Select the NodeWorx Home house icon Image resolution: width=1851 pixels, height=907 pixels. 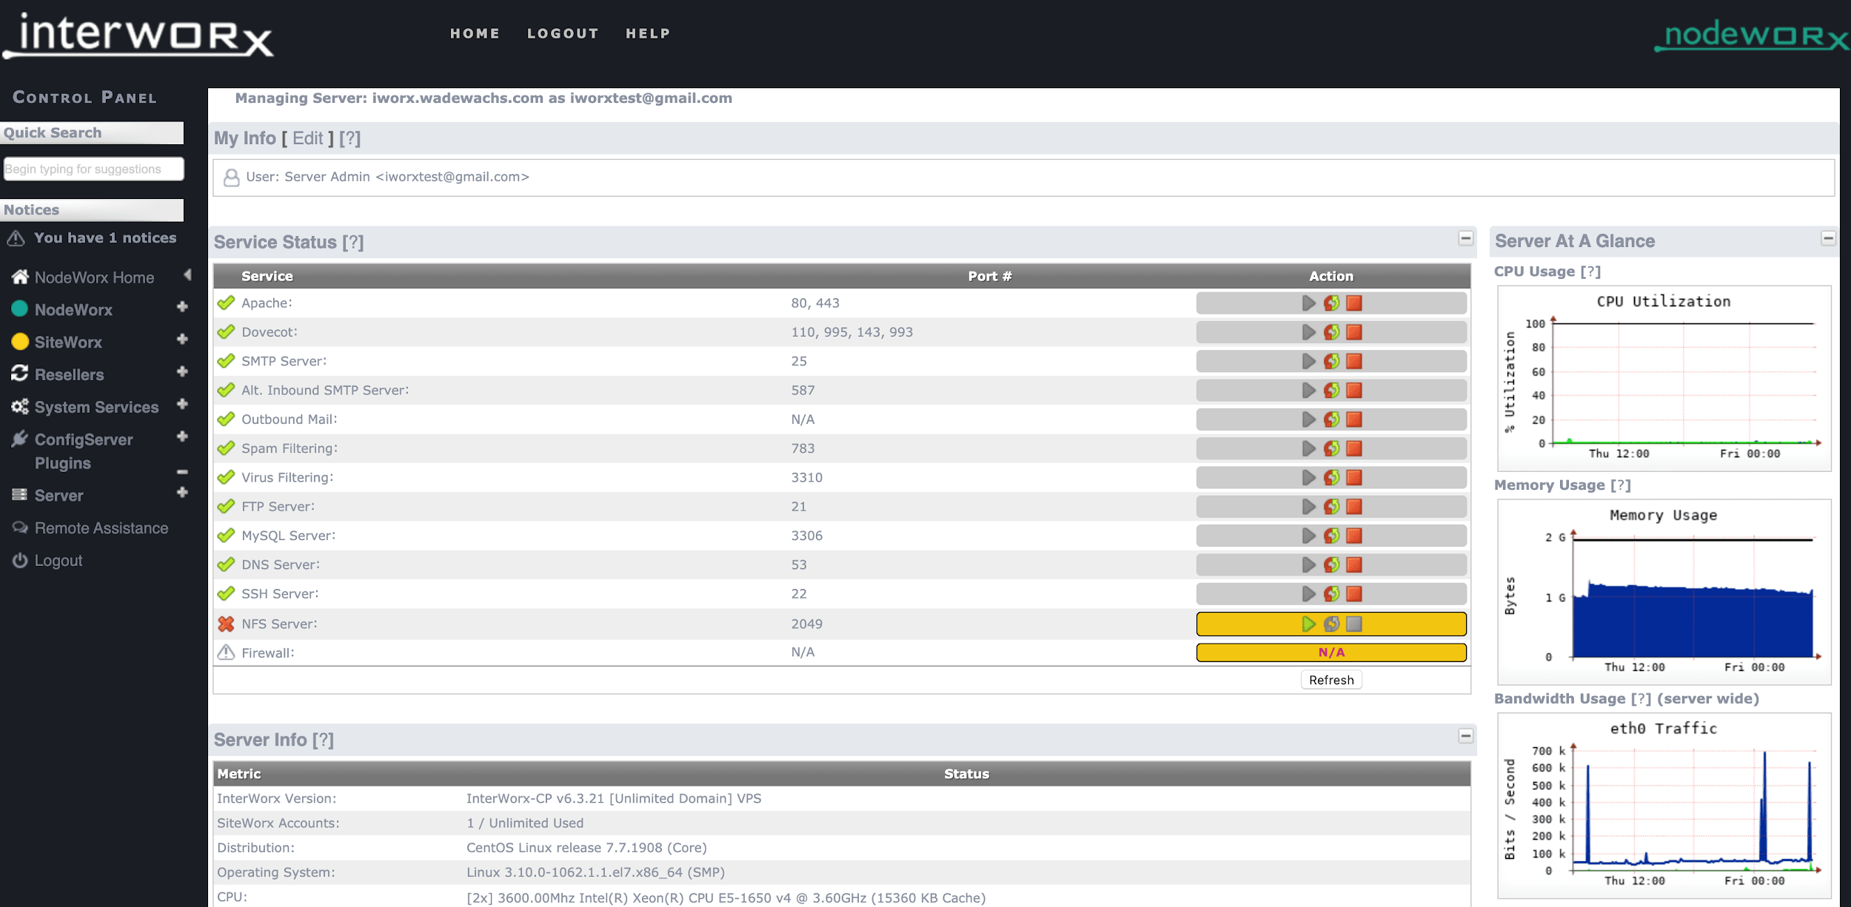pyautogui.click(x=19, y=276)
